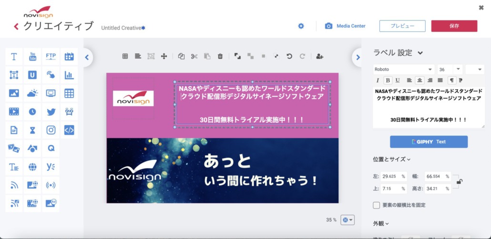The width and height of the screenshot is (491, 239).
Task: Copy the selected element
Action: click(181, 56)
